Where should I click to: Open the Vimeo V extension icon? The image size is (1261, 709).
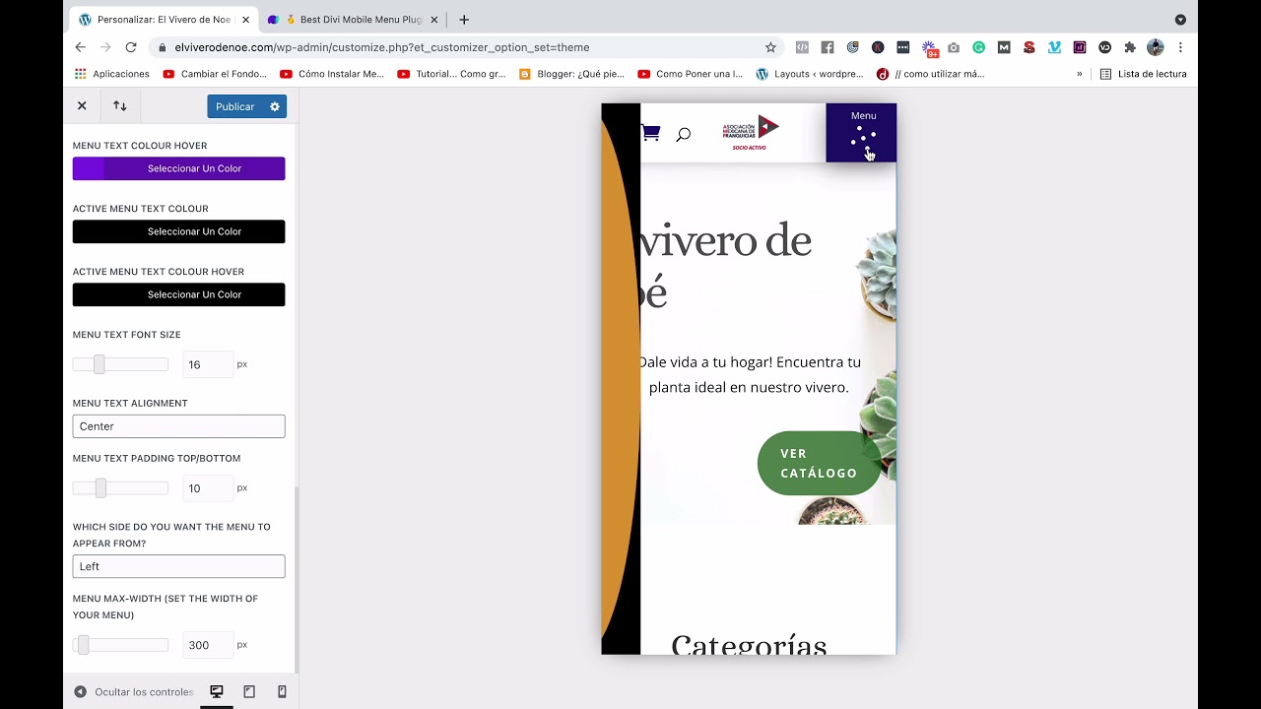pos(1054,47)
